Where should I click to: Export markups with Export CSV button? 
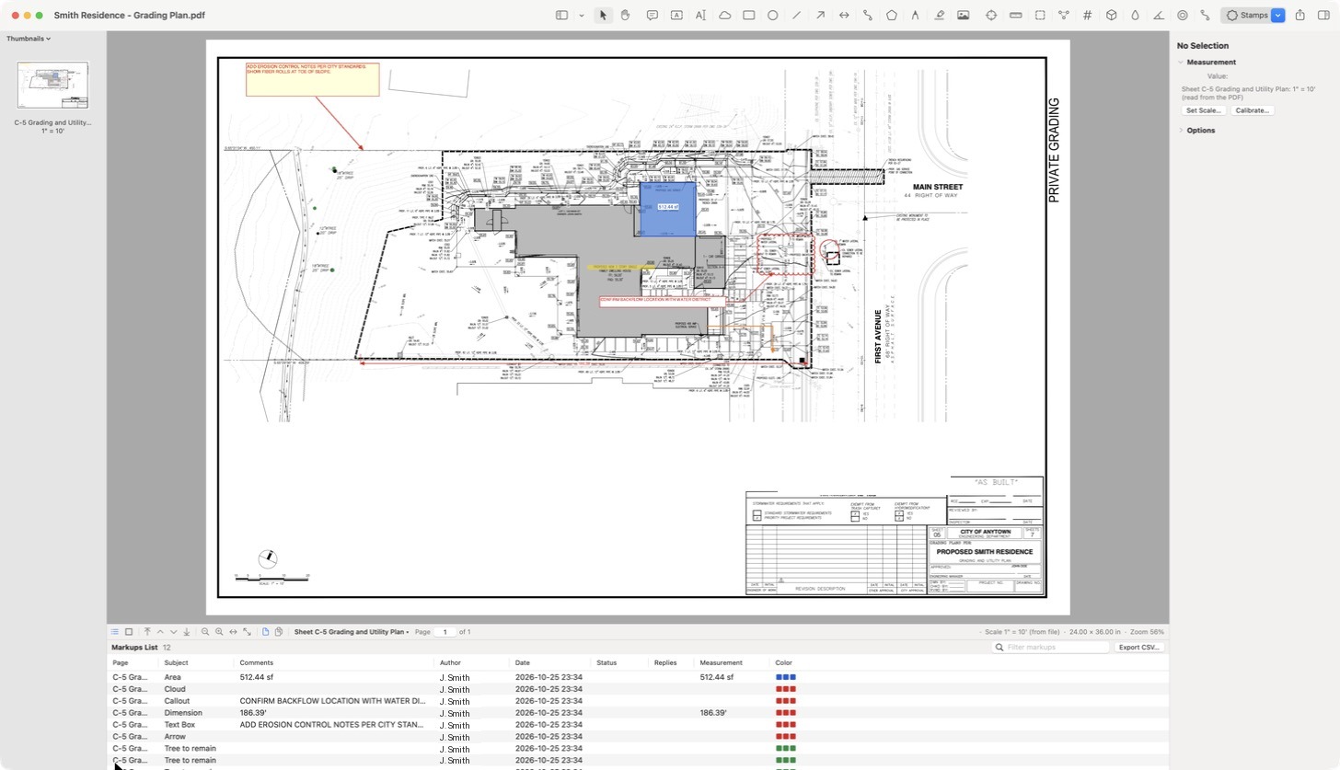point(1138,648)
